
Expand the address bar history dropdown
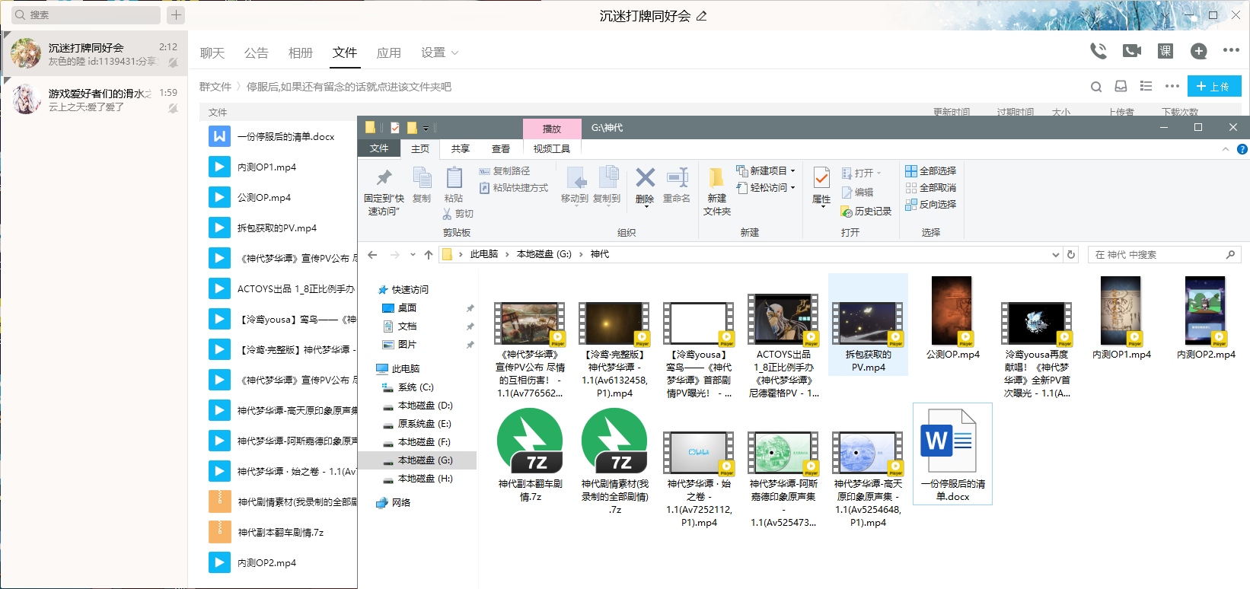1055,255
